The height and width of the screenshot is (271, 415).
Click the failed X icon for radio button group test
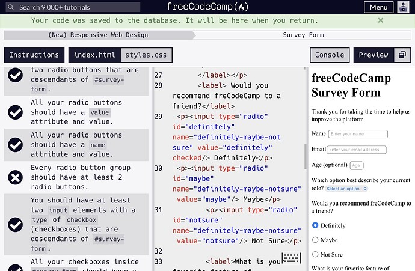click(16, 177)
